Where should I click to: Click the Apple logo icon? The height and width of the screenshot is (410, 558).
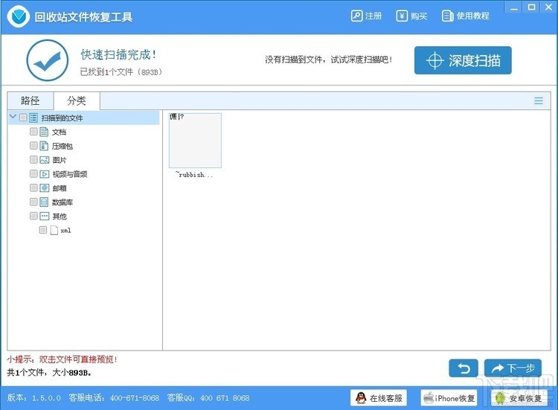tap(429, 398)
